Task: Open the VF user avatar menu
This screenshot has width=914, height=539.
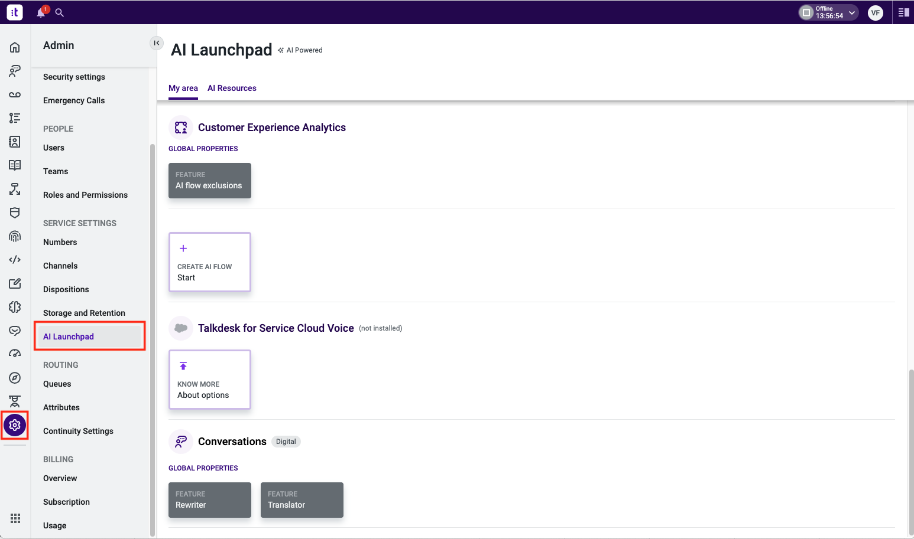Action: point(876,12)
